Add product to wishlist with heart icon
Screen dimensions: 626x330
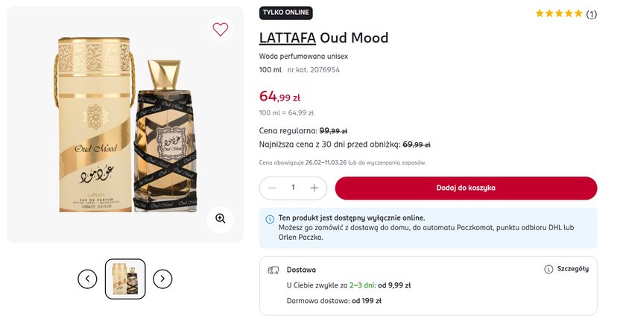[220, 29]
